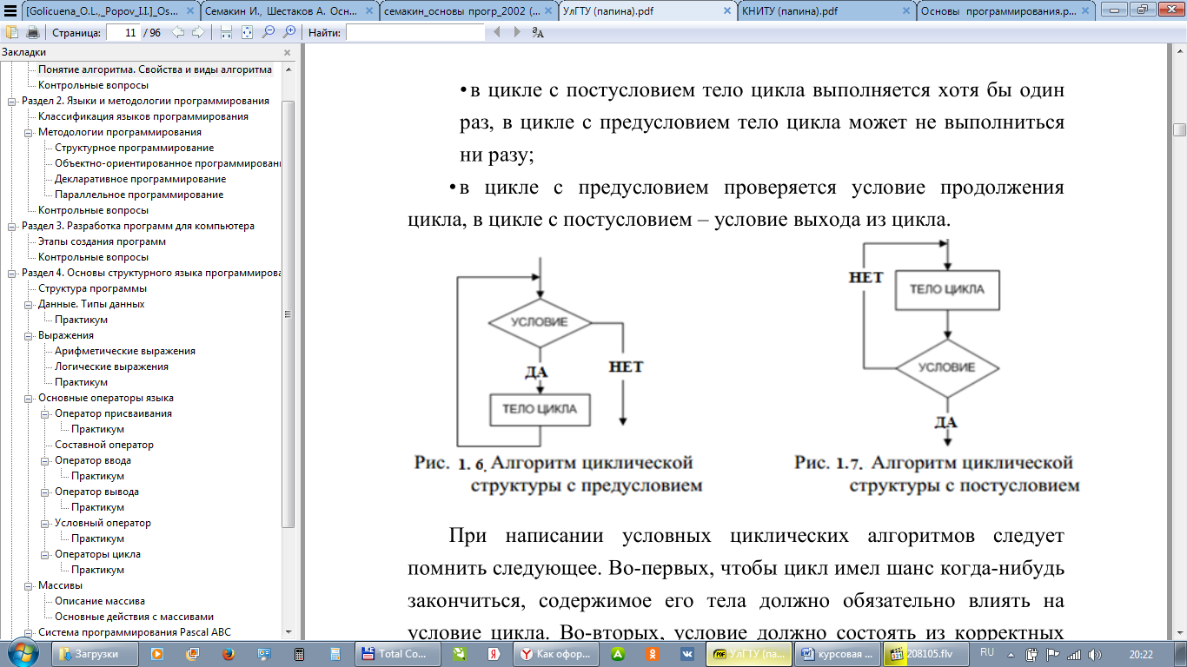The height and width of the screenshot is (667, 1187).
Task: Zoom out with the magnifier minus icon
Action: (269, 32)
